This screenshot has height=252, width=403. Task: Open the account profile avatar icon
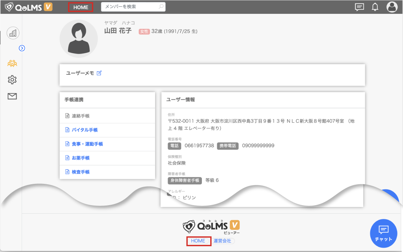click(x=392, y=7)
